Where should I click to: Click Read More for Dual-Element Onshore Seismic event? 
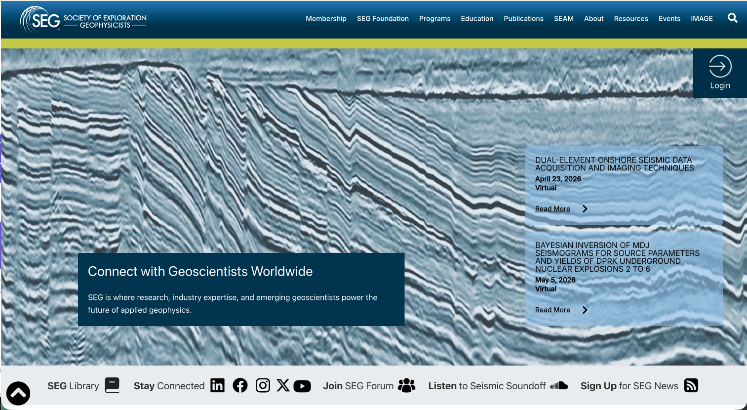(552, 209)
